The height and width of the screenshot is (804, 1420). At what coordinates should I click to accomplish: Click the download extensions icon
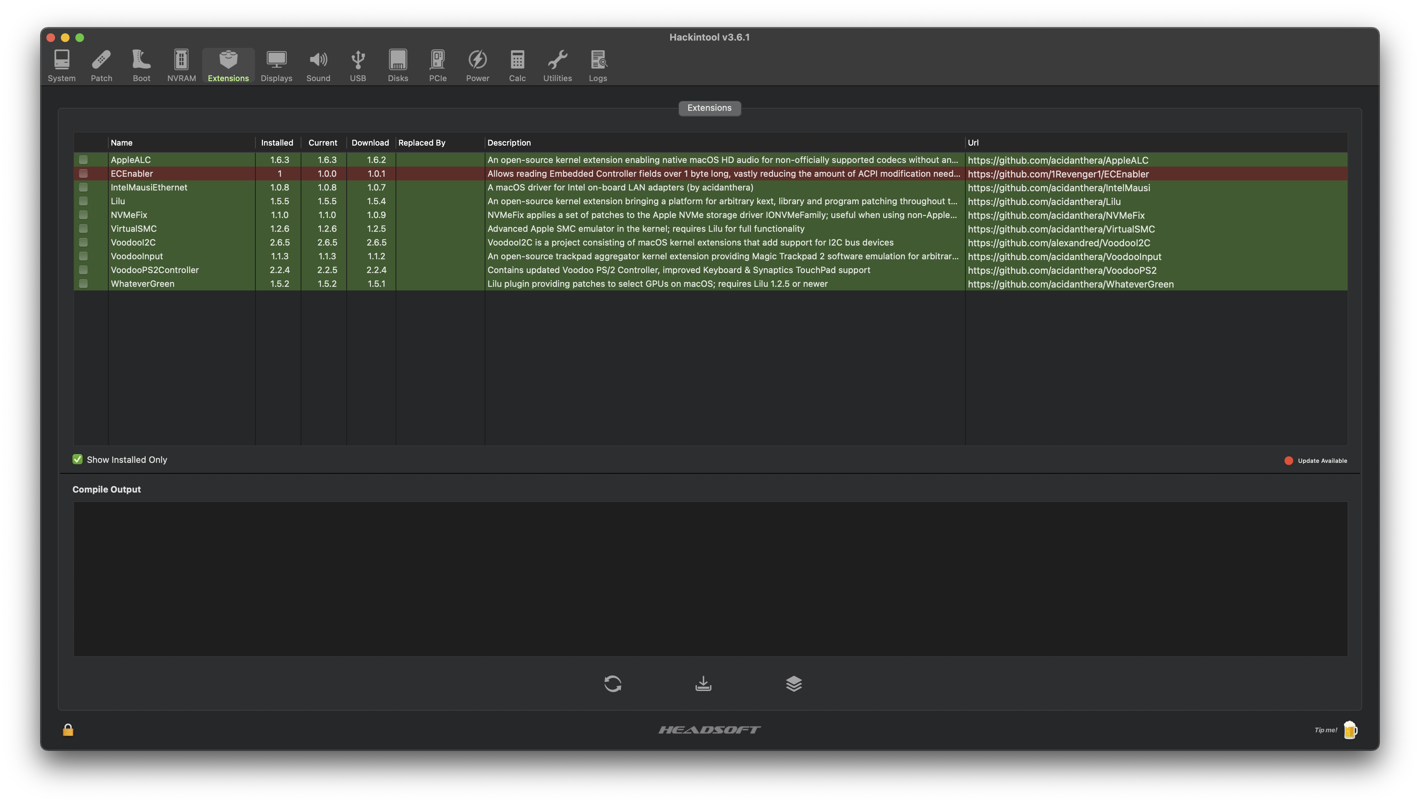click(703, 684)
